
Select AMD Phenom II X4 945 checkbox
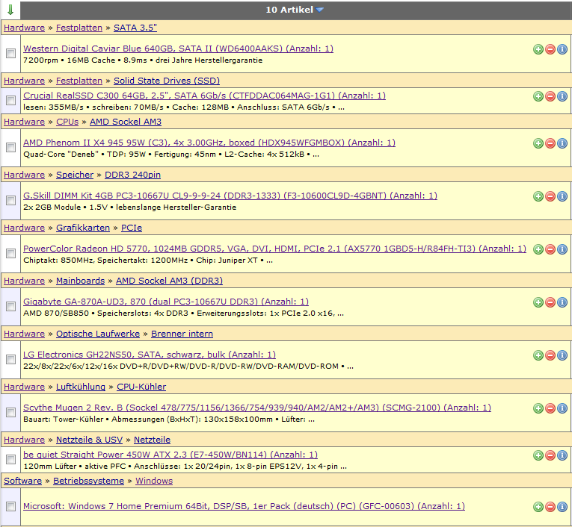point(11,147)
